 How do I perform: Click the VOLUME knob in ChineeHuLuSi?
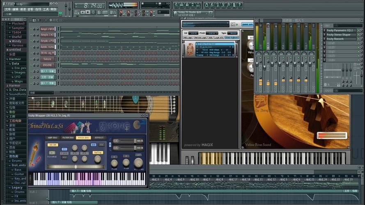click(x=138, y=162)
